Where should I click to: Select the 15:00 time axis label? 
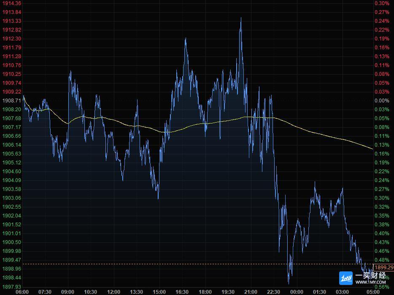point(159,292)
